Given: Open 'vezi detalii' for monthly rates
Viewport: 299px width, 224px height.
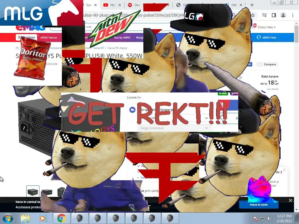Looking at the screenshot, I should [272, 89].
